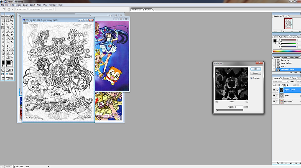Click the red R slider in Color panel
The height and width of the screenshot is (168, 301).
tap(288, 40)
